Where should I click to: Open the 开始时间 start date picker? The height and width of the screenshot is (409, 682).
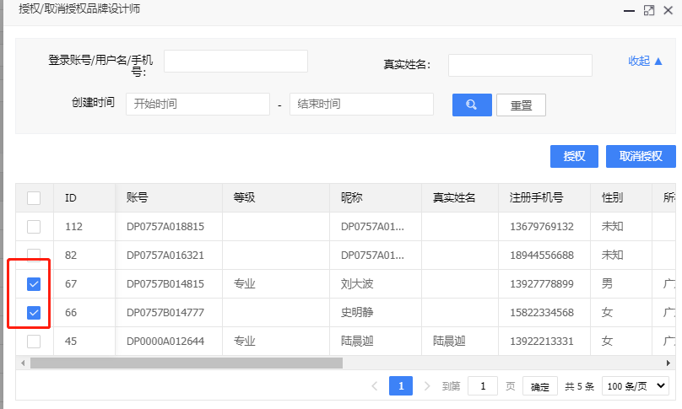[x=198, y=104]
